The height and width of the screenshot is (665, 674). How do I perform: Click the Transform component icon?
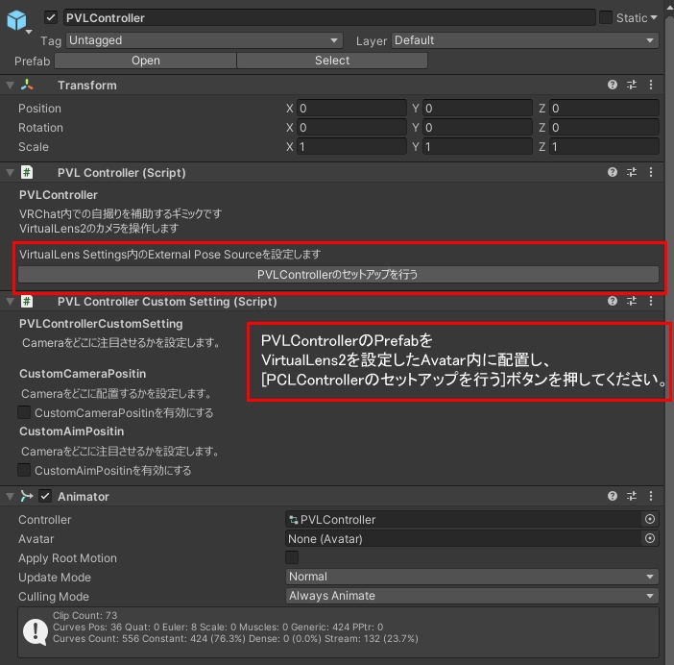(27, 85)
